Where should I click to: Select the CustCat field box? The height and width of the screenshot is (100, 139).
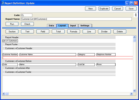tap(86, 65)
